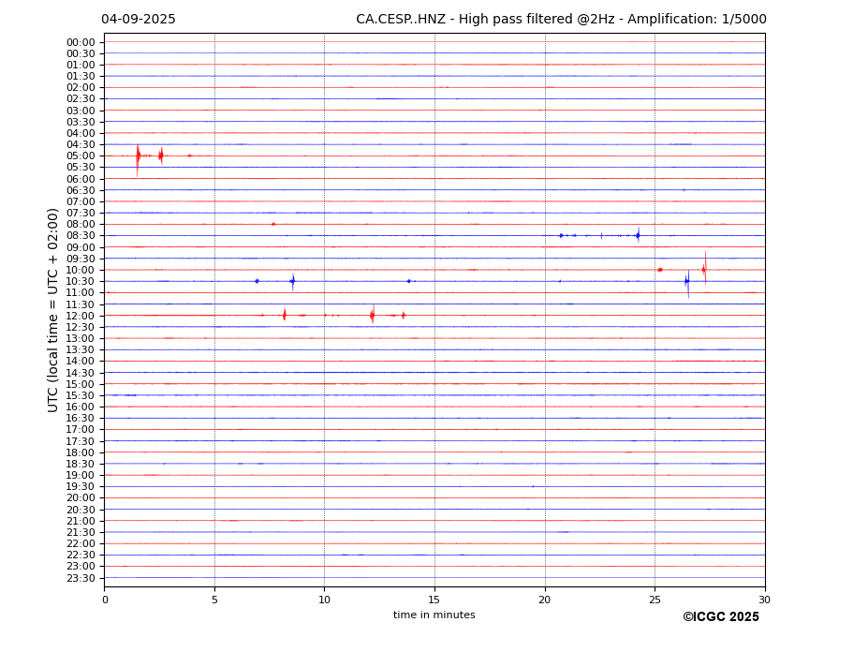Click the x-axis tick label 5
The image size is (868, 652).
tap(214, 600)
